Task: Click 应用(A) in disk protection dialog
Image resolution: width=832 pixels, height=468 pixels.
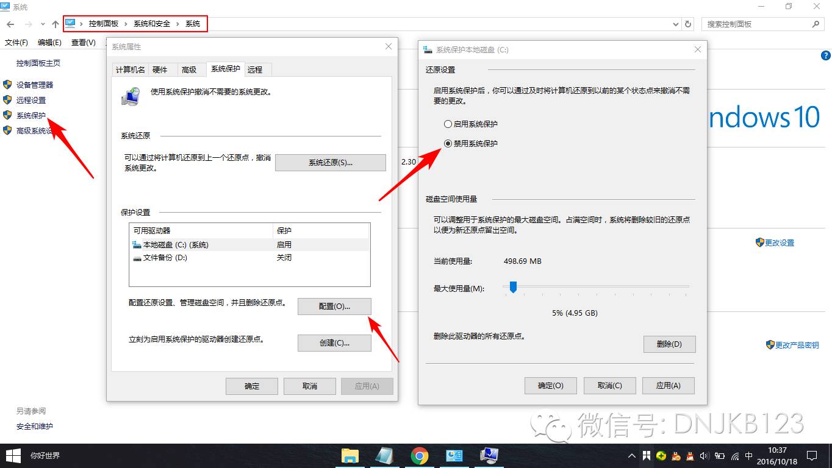Action: tap(668, 386)
